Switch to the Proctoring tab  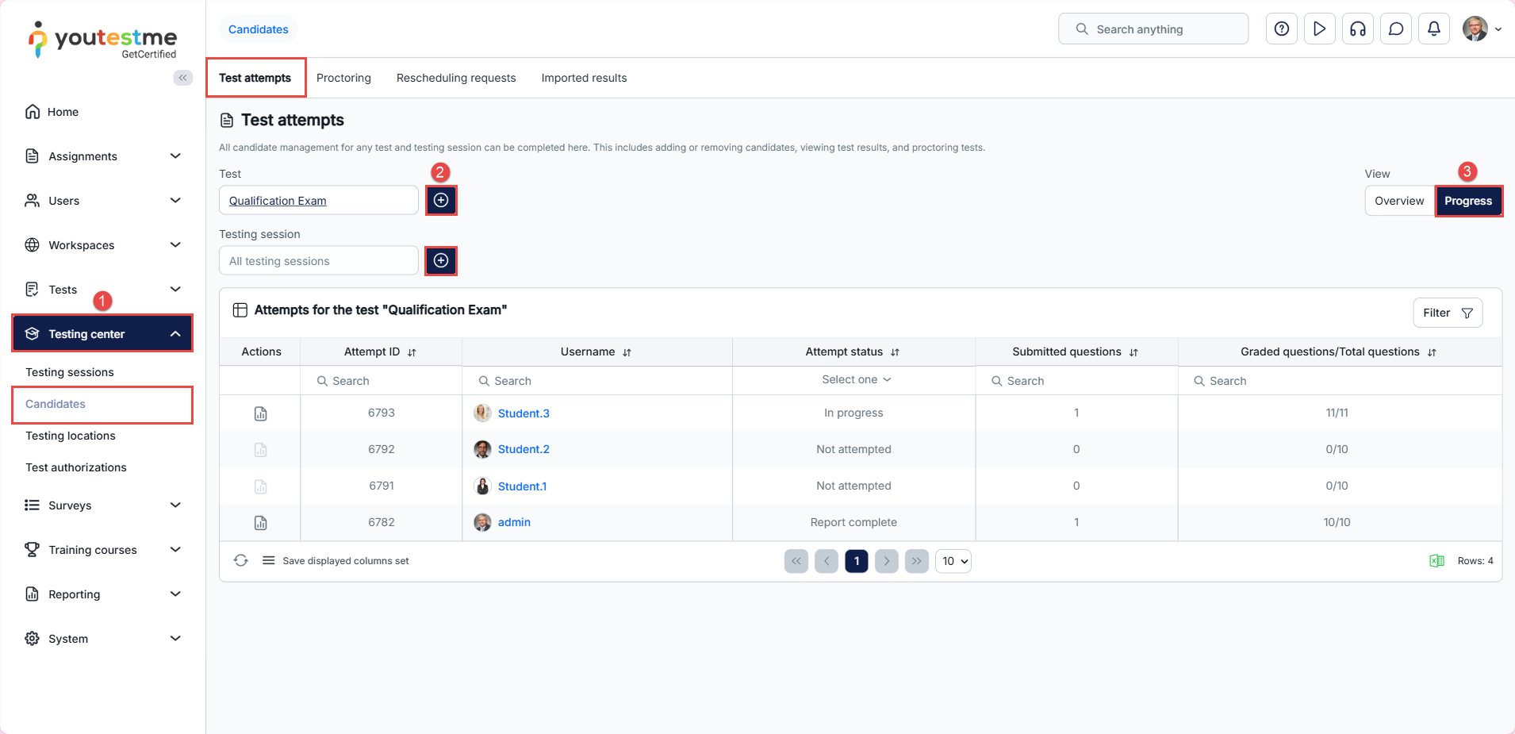tap(343, 78)
